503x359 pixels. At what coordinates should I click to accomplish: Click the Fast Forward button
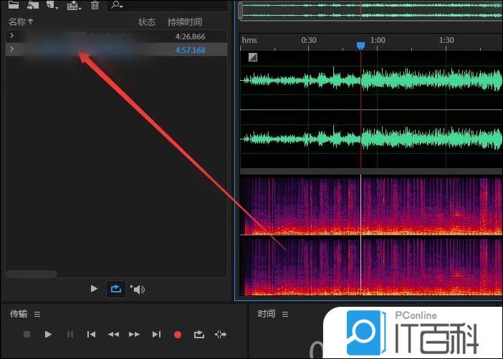(x=134, y=334)
